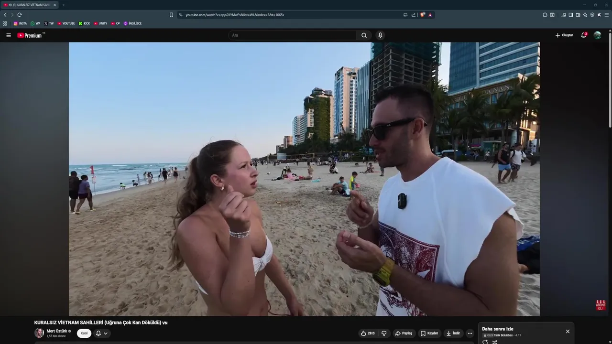The height and width of the screenshot is (344, 612).
Task: Go back with the browser back arrow
Action: (x=5, y=15)
